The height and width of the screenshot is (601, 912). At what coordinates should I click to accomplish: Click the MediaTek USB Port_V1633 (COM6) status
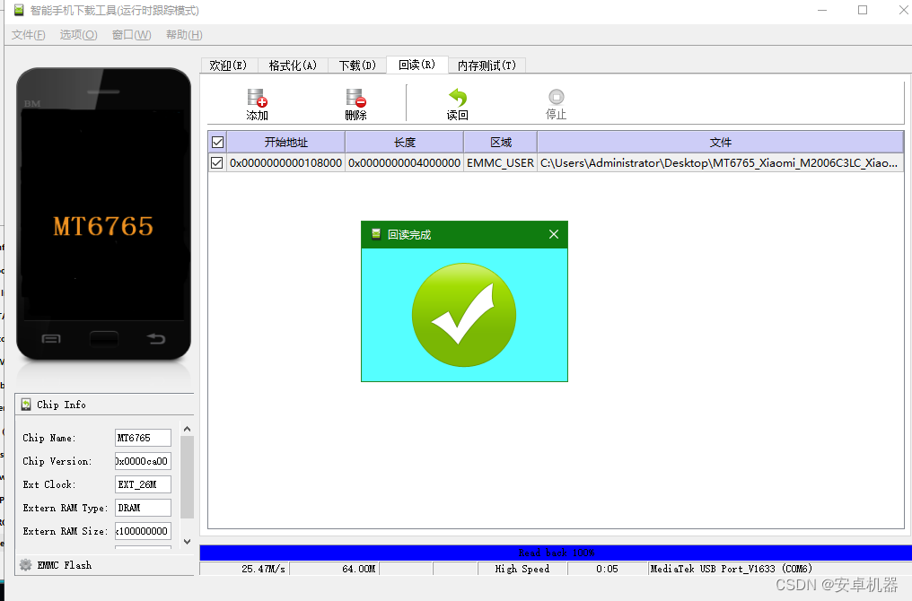731,569
